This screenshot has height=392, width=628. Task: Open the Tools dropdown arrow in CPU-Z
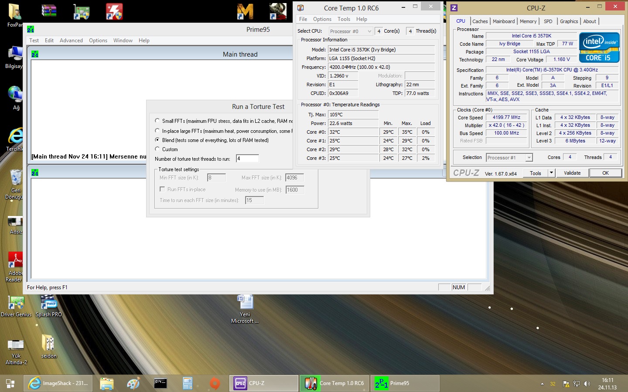551,173
